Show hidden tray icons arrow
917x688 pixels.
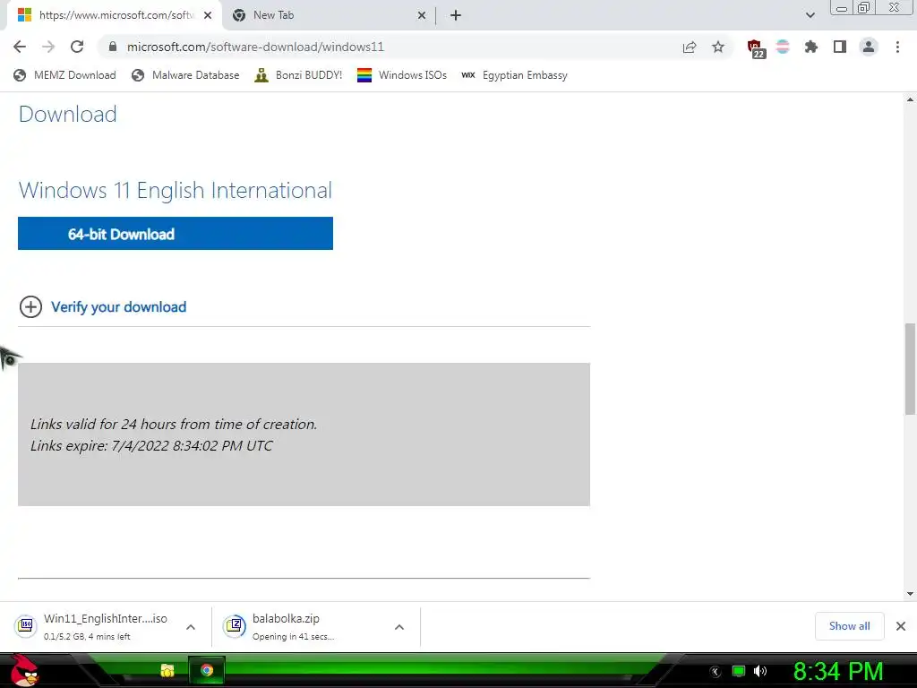[x=716, y=672]
